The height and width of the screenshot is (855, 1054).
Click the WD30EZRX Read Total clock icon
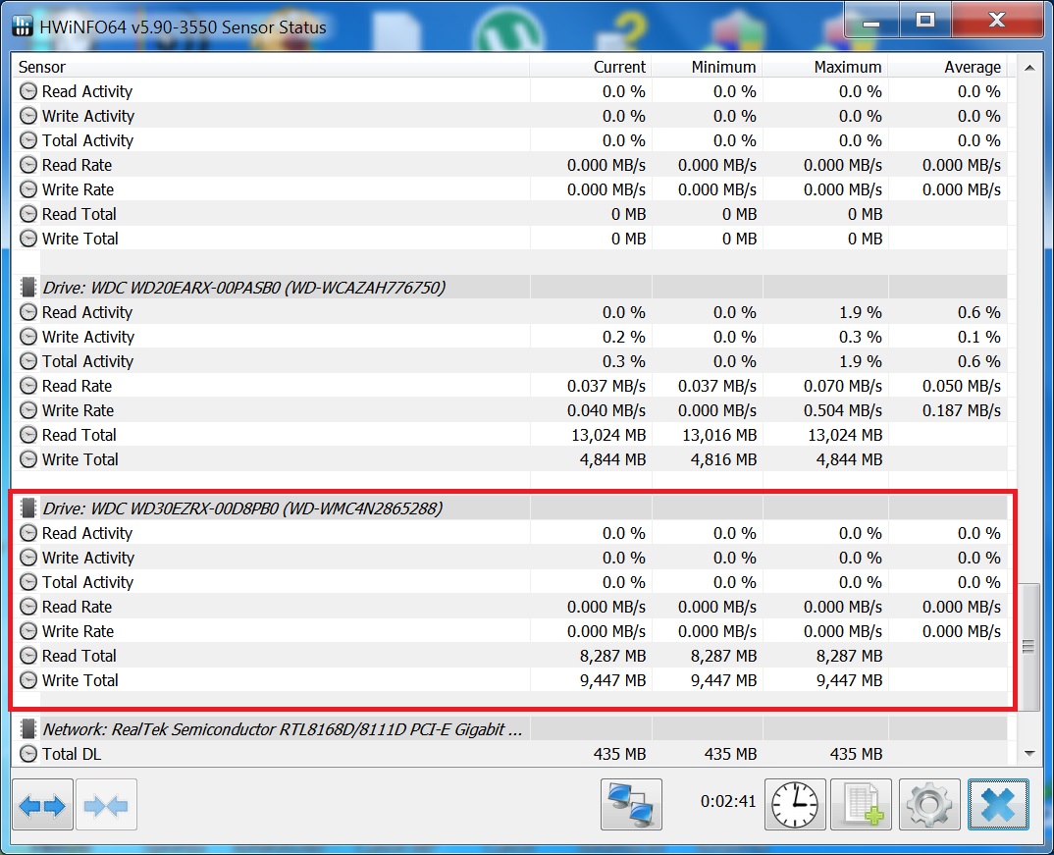pyautogui.click(x=28, y=656)
